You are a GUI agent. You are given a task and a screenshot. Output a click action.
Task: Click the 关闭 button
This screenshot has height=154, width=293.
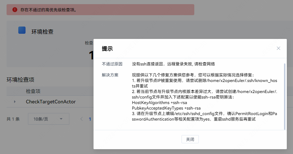pyautogui.click(x=190, y=140)
